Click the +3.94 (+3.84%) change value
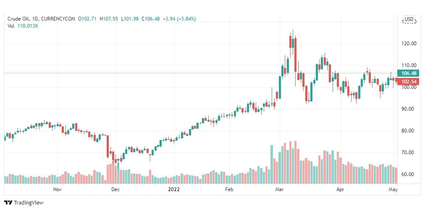The height and width of the screenshot is (210, 425). 179,19
